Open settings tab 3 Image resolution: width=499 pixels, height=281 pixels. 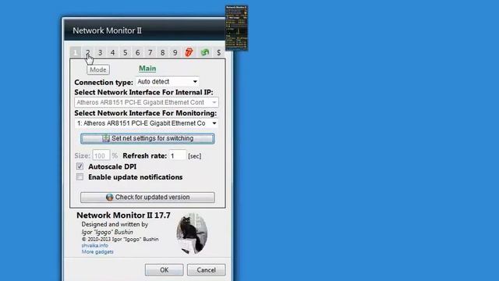(x=101, y=52)
